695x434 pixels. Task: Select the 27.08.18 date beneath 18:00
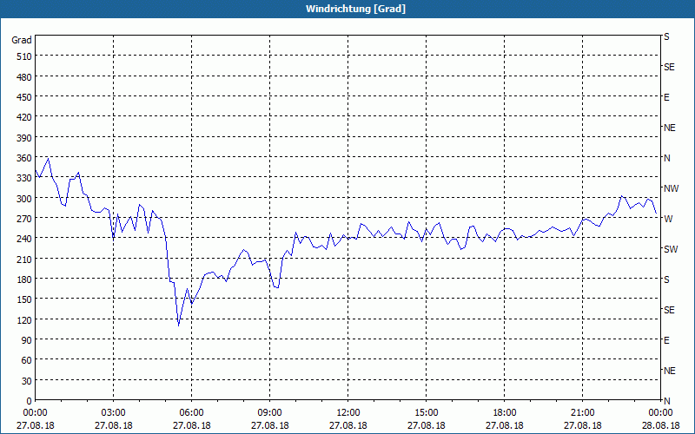pos(505,425)
